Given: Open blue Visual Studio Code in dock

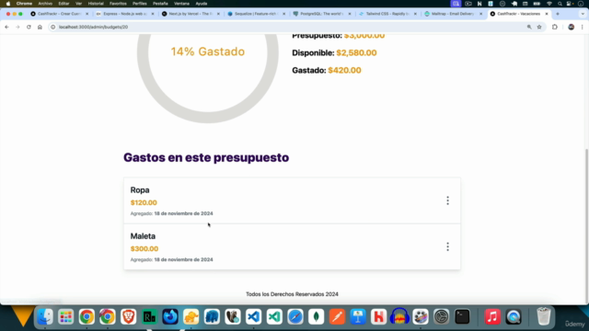Looking at the screenshot, I should click(254, 316).
